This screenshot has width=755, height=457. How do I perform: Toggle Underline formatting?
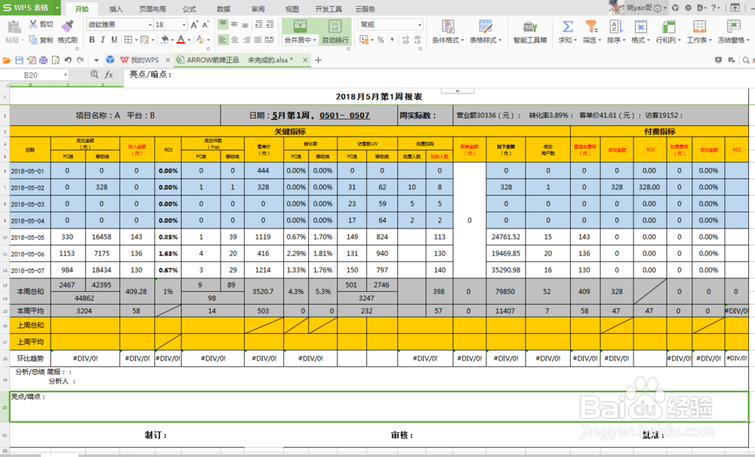click(x=114, y=40)
